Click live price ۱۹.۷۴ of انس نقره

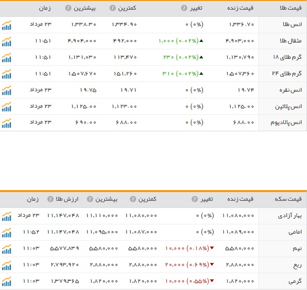click(x=246, y=90)
